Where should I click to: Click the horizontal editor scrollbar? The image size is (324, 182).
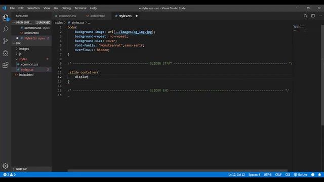pos(177,171)
